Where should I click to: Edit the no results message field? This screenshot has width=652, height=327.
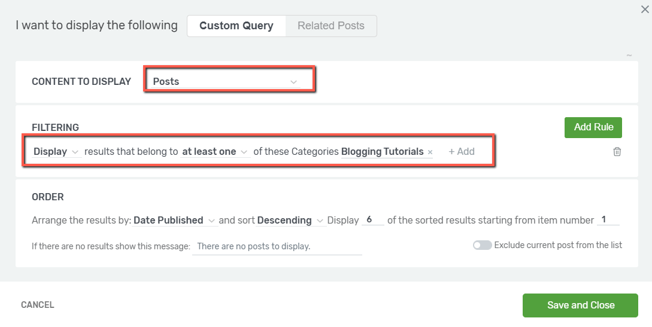pyautogui.click(x=277, y=246)
